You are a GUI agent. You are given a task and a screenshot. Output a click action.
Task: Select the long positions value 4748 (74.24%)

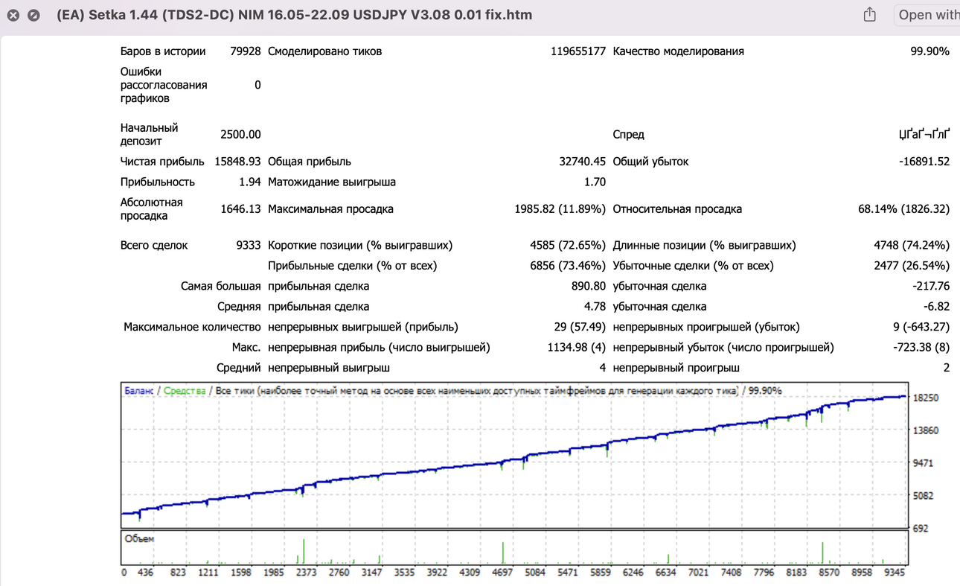(912, 245)
